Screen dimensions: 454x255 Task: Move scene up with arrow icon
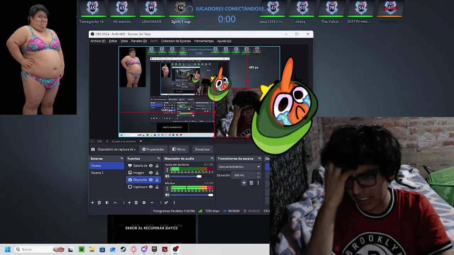point(115,203)
